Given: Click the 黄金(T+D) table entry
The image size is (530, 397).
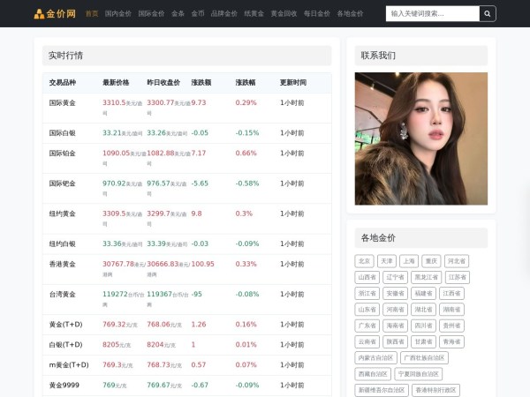Looking at the screenshot, I should point(65,325).
